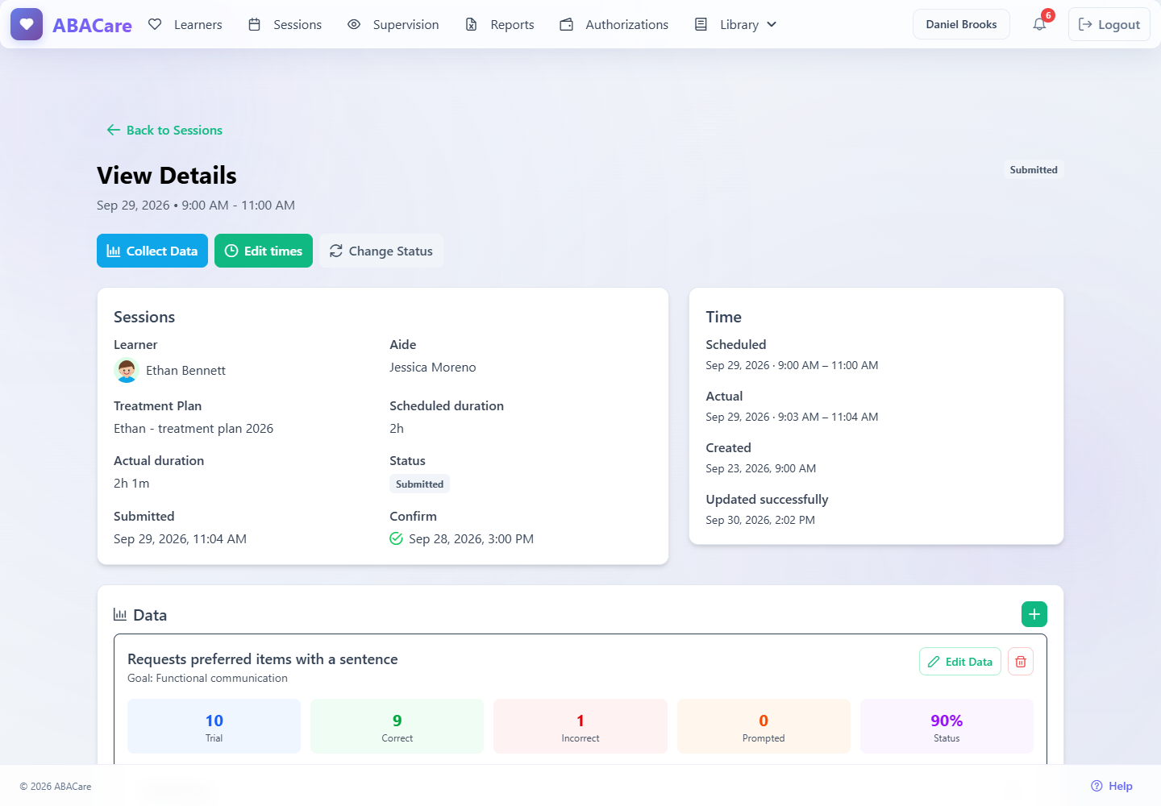
Task: Click the Help link text
Action: 1121,786
